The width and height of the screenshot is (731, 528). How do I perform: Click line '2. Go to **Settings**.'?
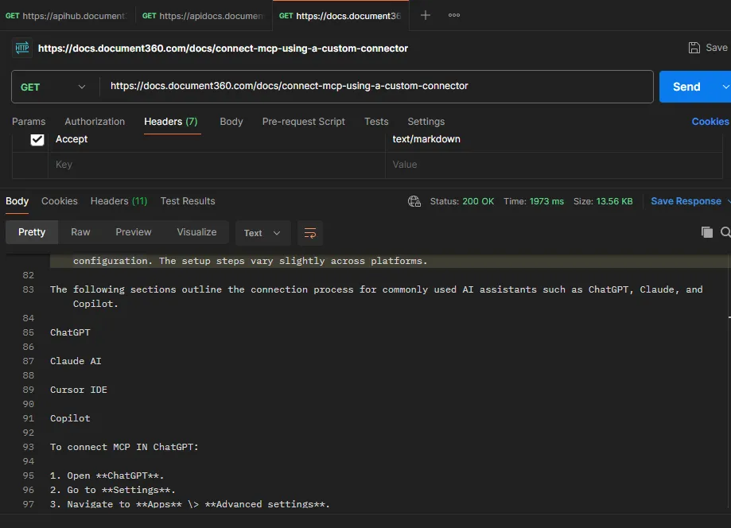tap(113, 491)
